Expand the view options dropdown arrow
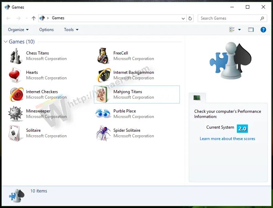 (240, 30)
